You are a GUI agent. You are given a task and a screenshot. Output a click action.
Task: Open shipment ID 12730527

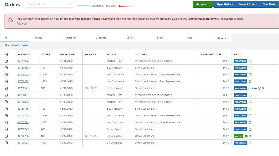pos(23,143)
